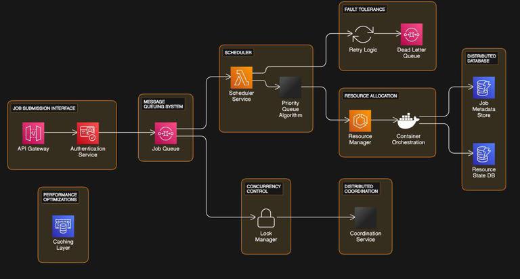Select the Caching Layer icon
520x279 pixels.
(63, 226)
